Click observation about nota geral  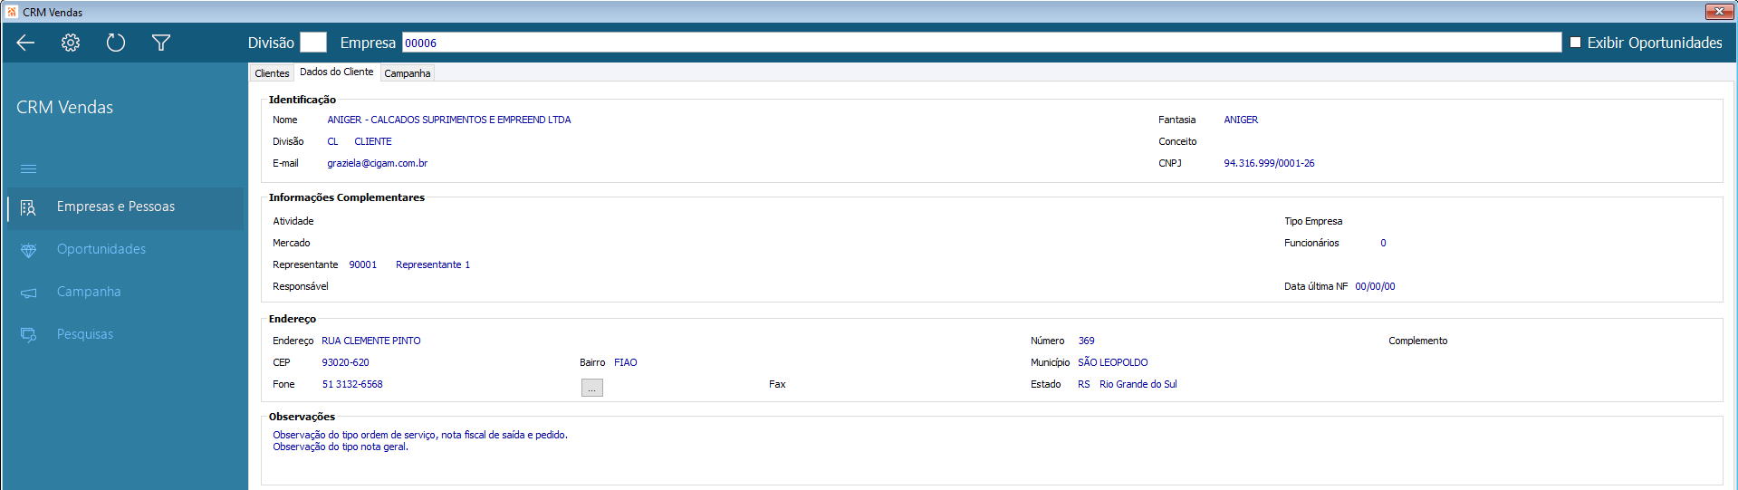(x=341, y=447)
